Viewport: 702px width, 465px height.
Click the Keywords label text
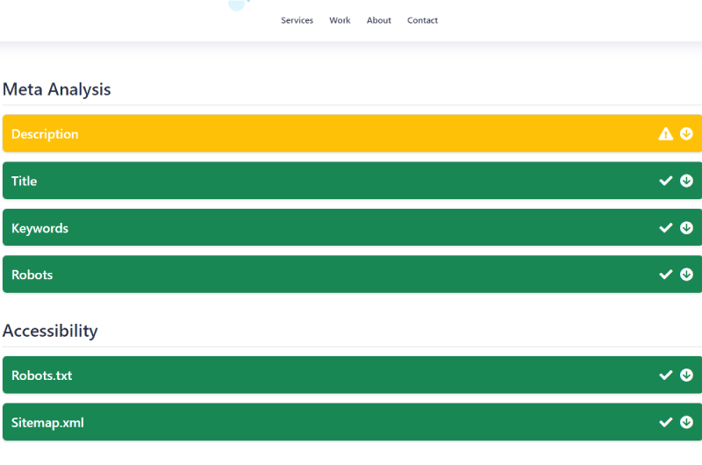click(x=39, y=228)
